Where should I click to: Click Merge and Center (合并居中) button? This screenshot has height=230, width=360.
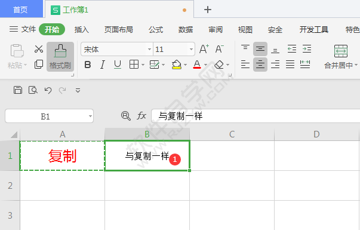coord(341,57)
